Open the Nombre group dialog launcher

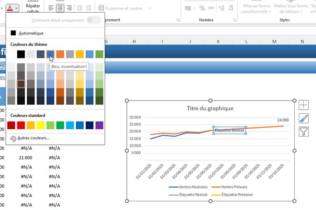(x=234, y=20)
